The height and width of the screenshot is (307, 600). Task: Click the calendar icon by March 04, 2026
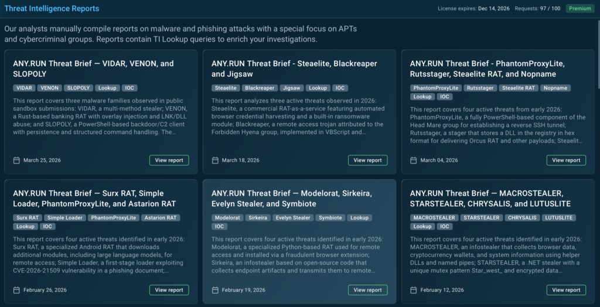[414, 161]
